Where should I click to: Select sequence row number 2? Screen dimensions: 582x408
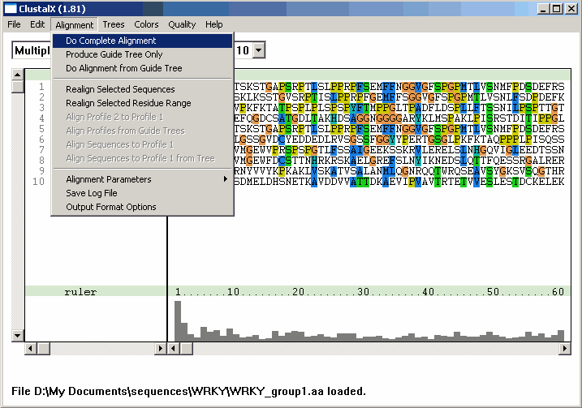pyautogui.click(x=41, y=97)
